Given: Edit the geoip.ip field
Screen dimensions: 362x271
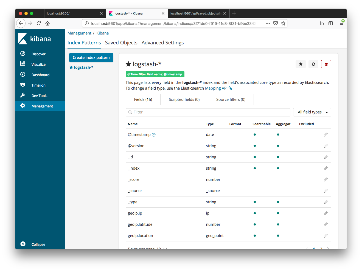Looking at the screenshot, I should (x=325, y=213).
